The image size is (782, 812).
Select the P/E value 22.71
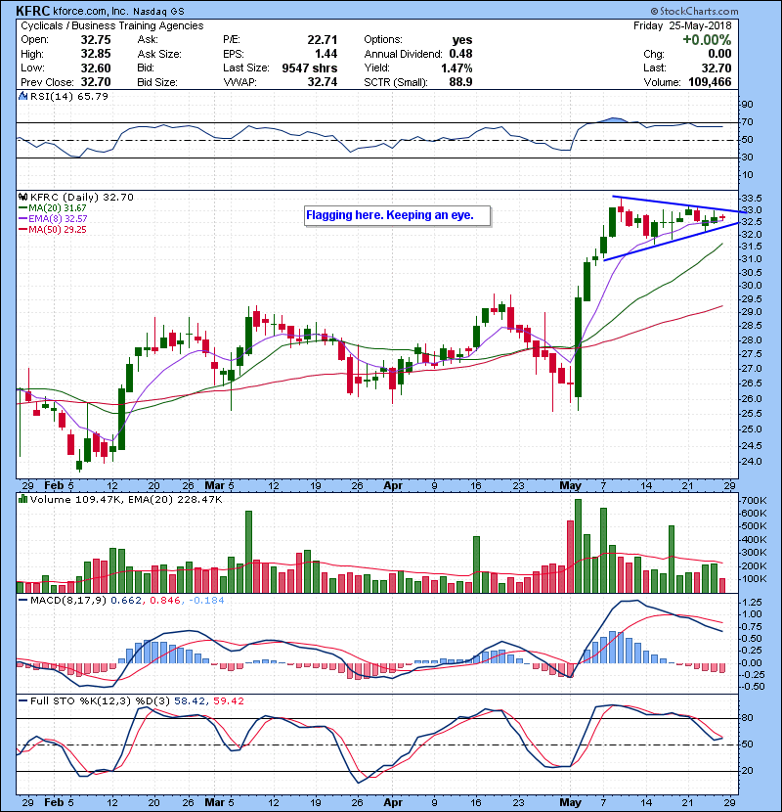pyautogui.click(x=323, y=40)
